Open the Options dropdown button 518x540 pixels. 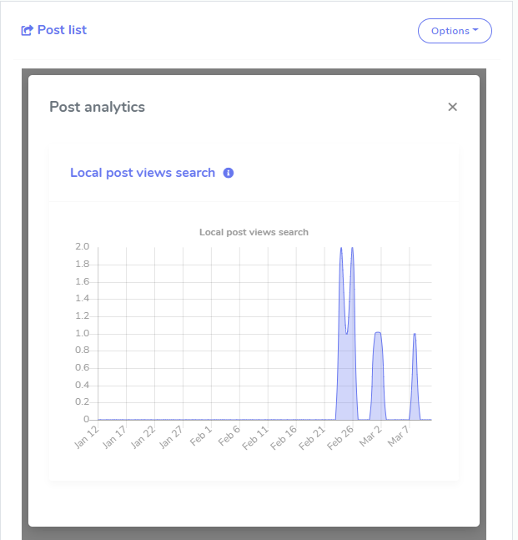454,31
